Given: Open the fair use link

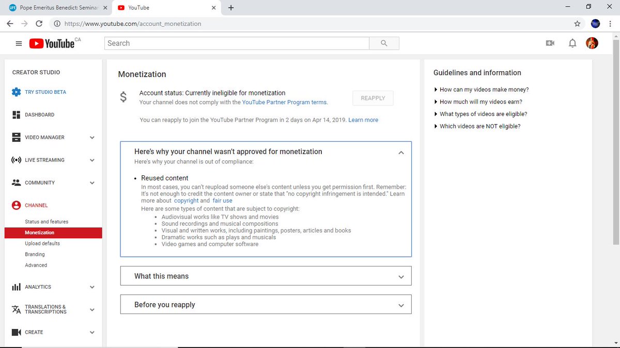Looking at the screenshot, I should pyautogui.click(x=222, y=201).
